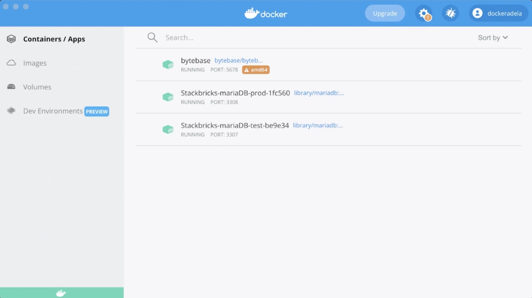Open library/mariadb link for prod container

click(x=319, y=93)
